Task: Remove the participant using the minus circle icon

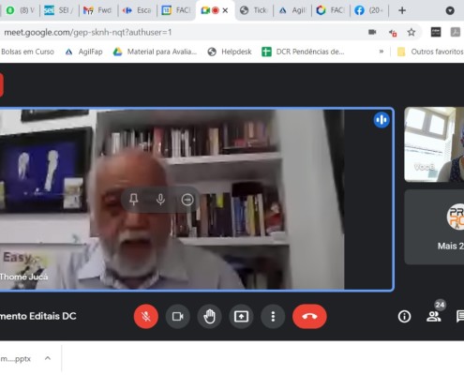Action: tap(187, 200)
